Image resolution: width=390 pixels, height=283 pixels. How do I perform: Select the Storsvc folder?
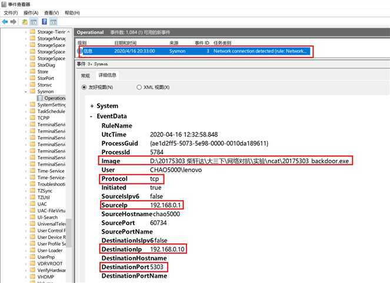[x=45, y=85]
